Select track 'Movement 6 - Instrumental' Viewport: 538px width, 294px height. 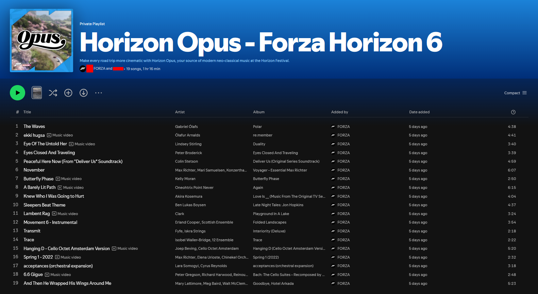(50, 222)
